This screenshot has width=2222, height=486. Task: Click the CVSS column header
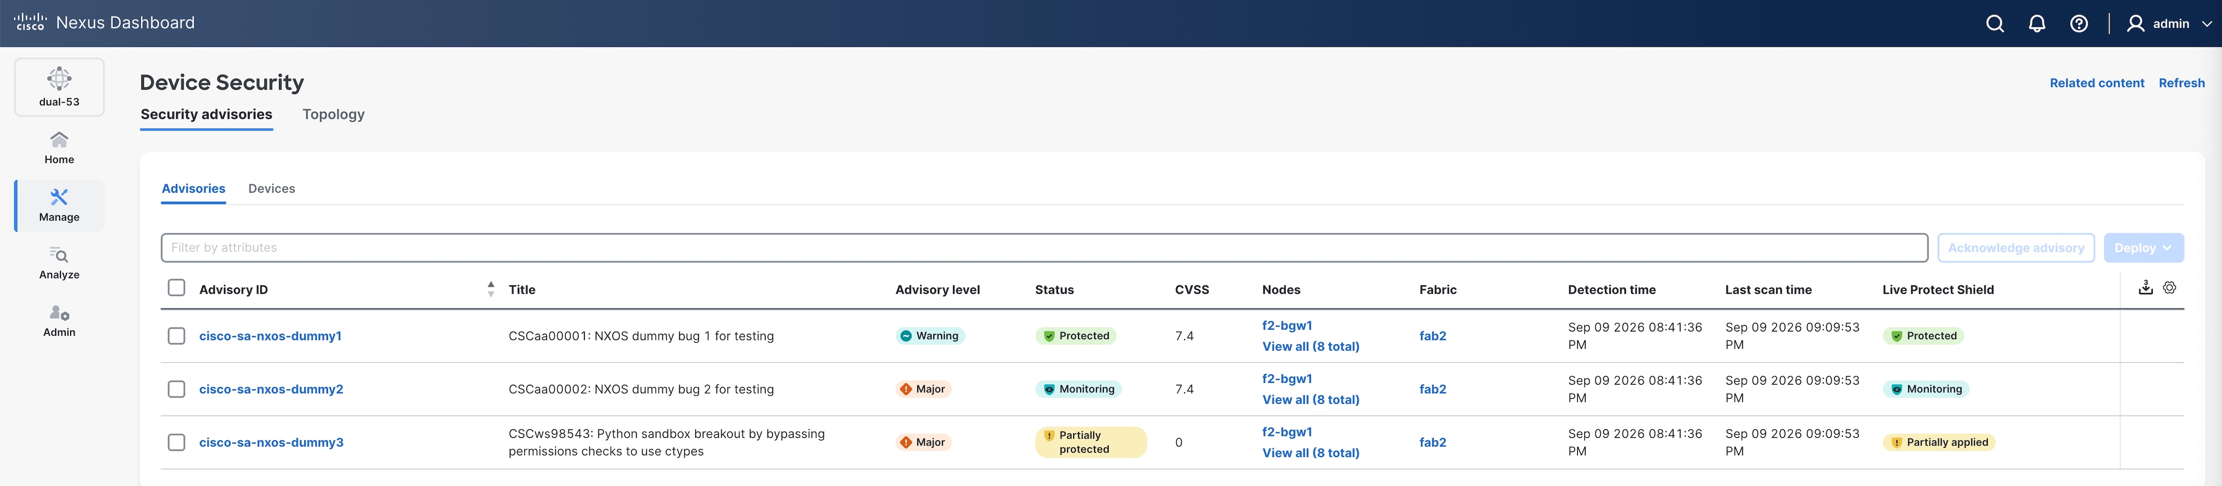[x=1191, y=290]
